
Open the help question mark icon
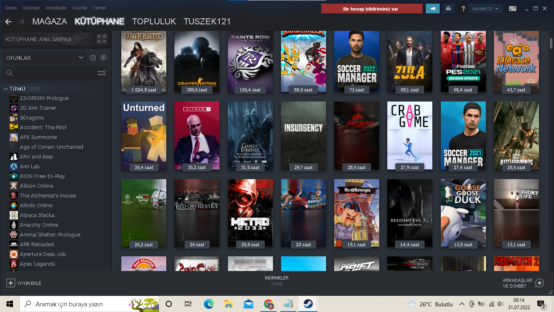click(x=463, y=9)
